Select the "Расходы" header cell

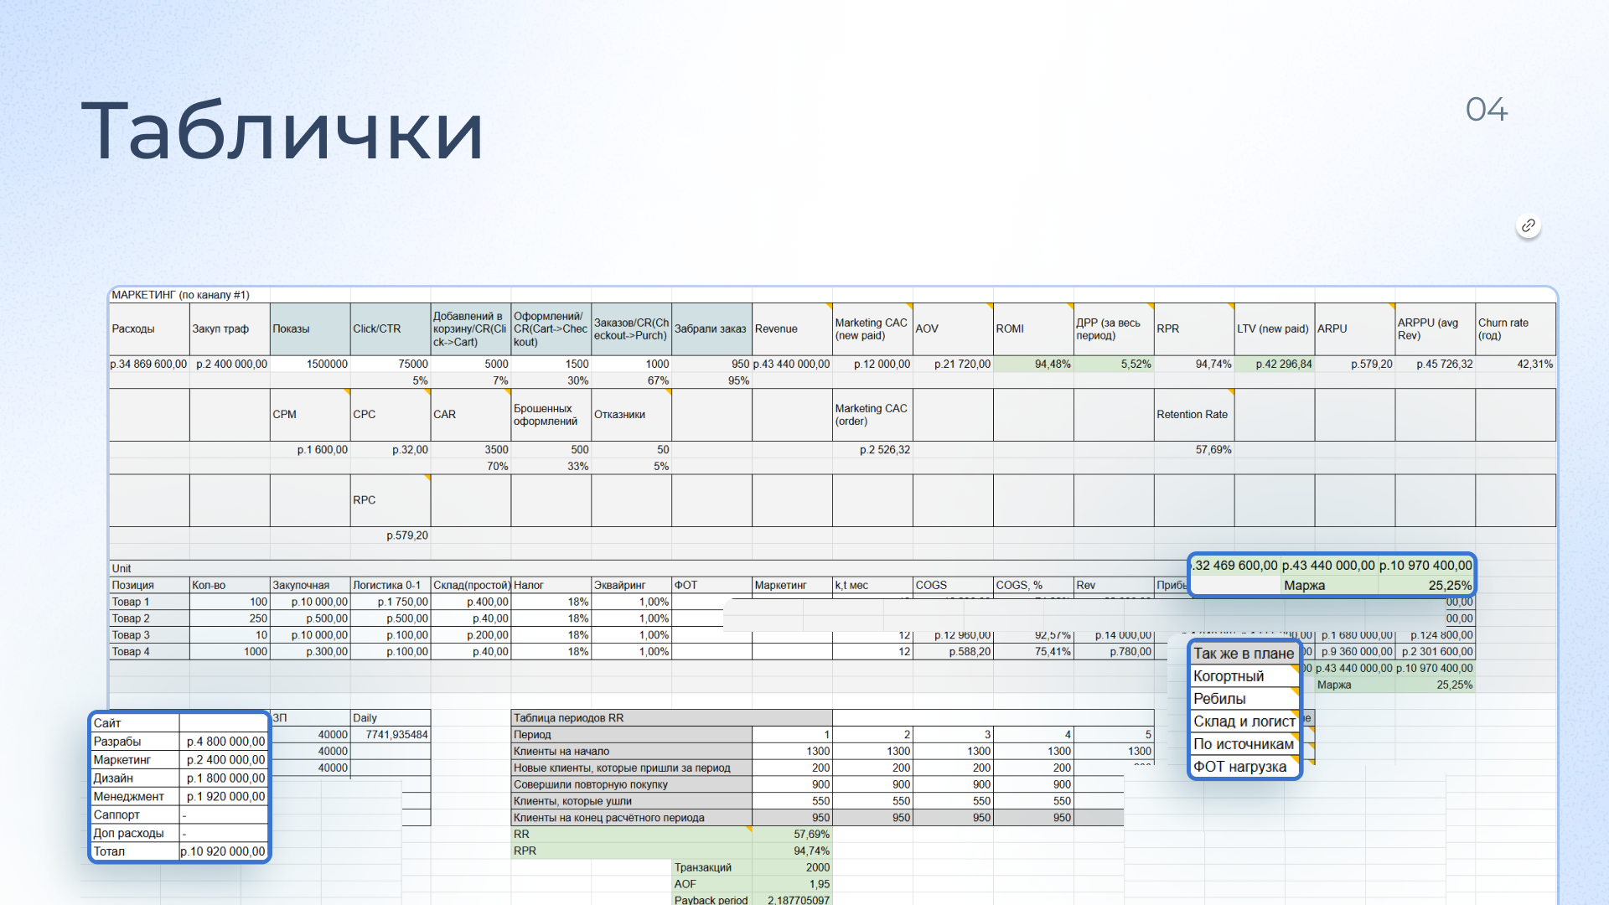tap(149, 329)
